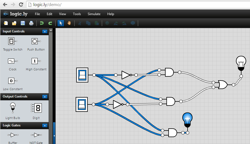Click the green Undo arrow
This screenshot has width=250, height=144.
(42, 23)
